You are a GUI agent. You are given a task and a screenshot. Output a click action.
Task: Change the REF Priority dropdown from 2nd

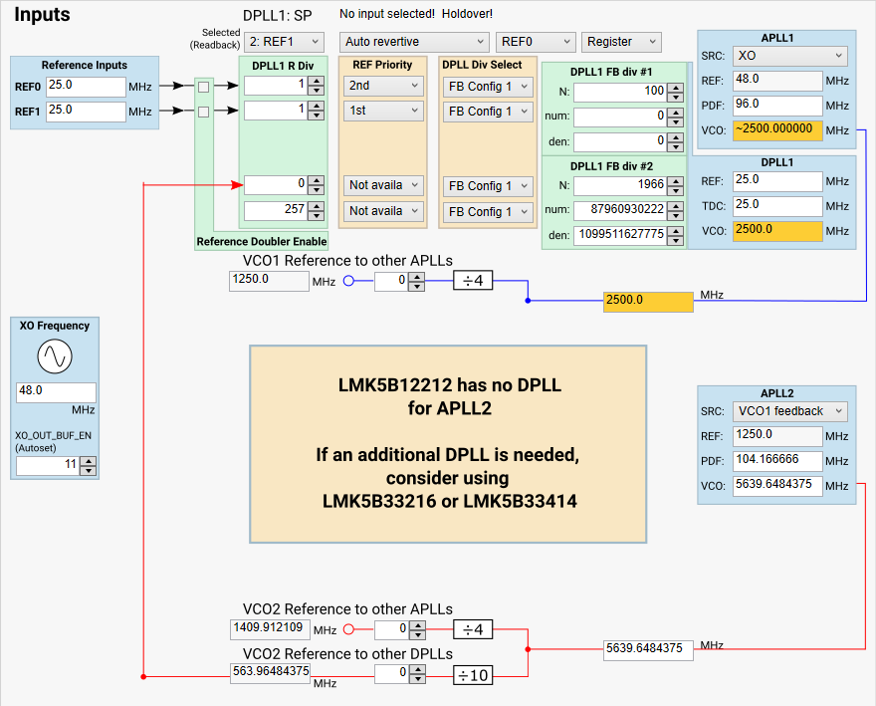coord(382,87)
